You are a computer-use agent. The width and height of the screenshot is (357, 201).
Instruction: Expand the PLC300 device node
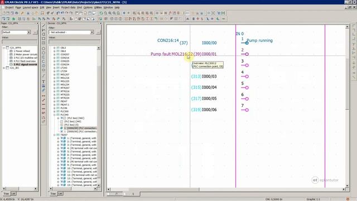coord(55,112)
